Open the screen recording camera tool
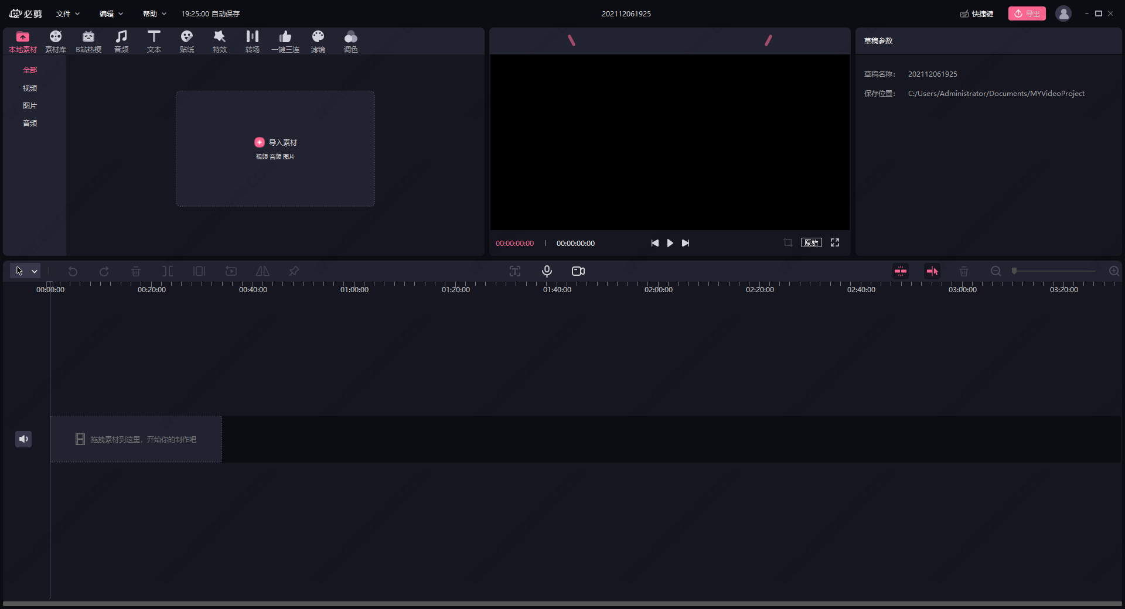This screenshot has width=1125, height=609. click(578, 271)
